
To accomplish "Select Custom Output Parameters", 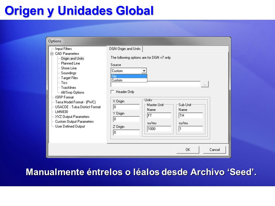I will click(x=74, y=121).
